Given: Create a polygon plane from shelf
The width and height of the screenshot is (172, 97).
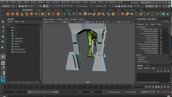Looking at the screenshot, I should tap(31, 14).
